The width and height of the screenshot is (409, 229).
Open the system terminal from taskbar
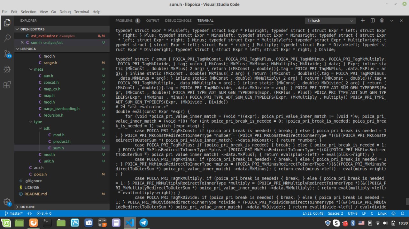[47, 223]
